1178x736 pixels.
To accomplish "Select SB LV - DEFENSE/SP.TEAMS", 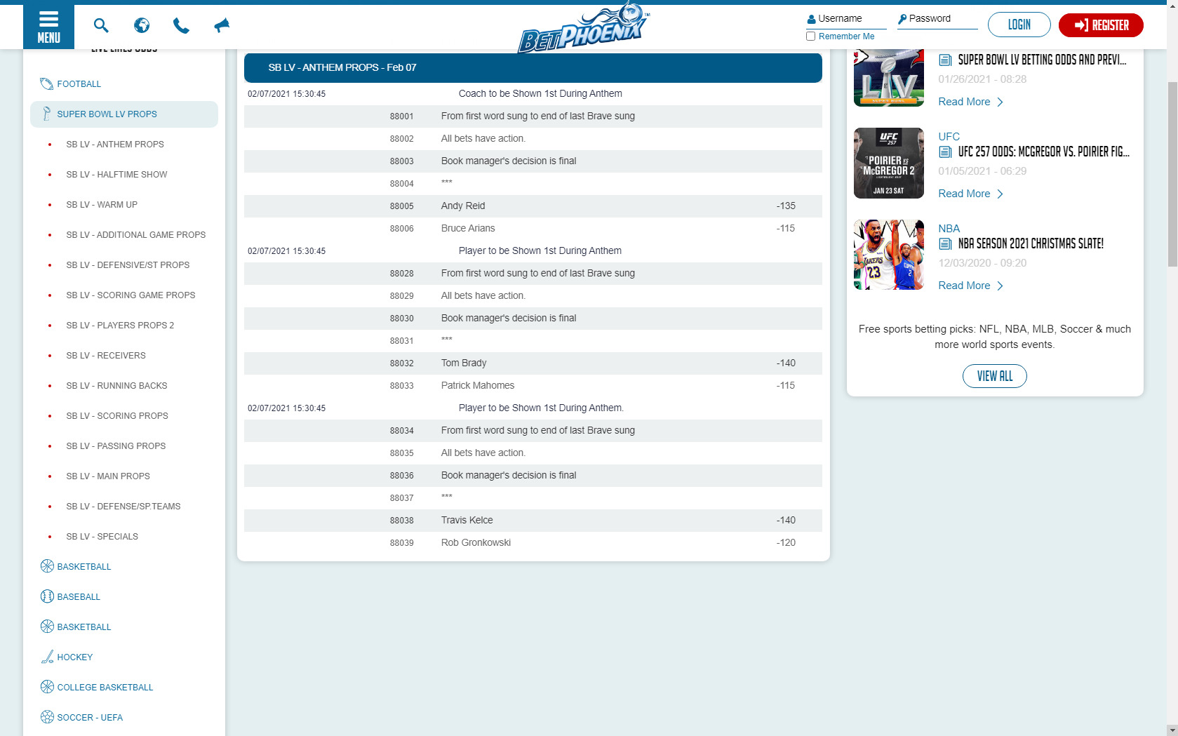I will point(123,507).
